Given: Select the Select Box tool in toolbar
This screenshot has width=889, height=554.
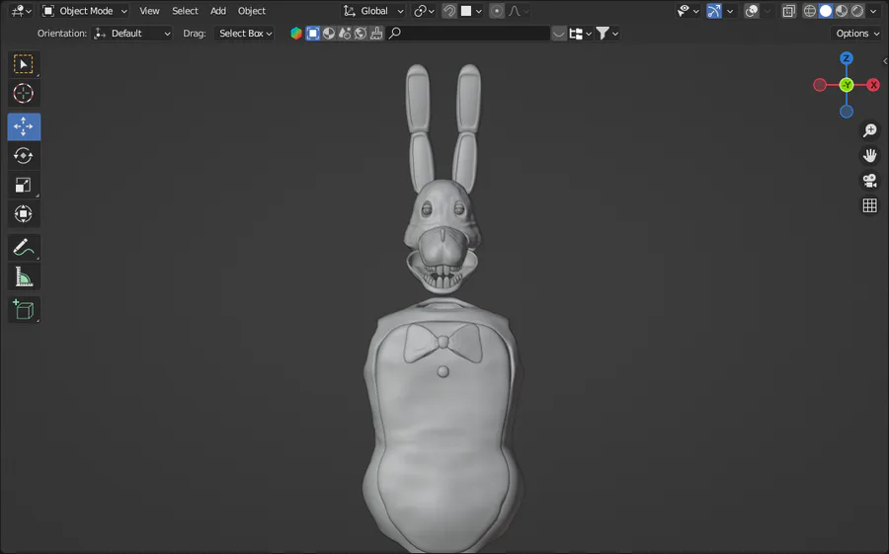Looking at the screenshot, I should (24, 64).
